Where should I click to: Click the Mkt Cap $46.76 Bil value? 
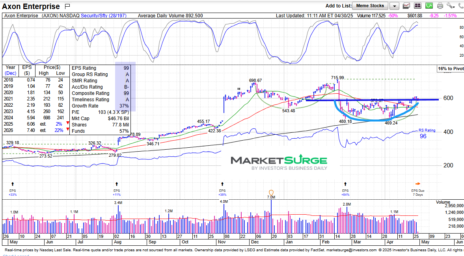[x=118, y=118]
